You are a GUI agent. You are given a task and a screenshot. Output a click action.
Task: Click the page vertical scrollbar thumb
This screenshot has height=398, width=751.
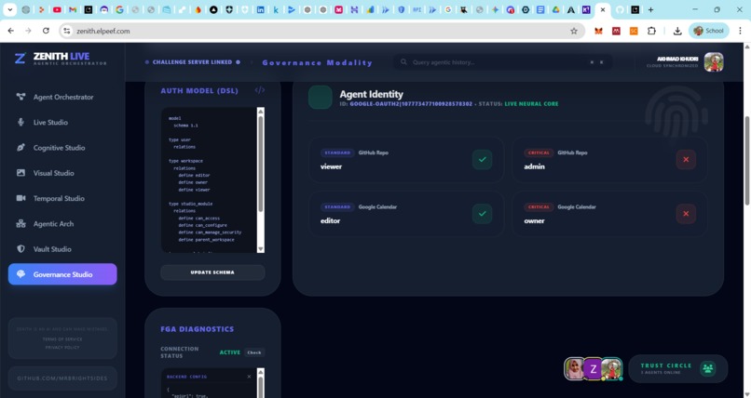click(746, 161)
